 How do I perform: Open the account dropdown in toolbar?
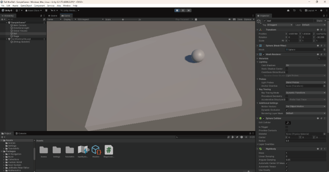coord(19,10)
